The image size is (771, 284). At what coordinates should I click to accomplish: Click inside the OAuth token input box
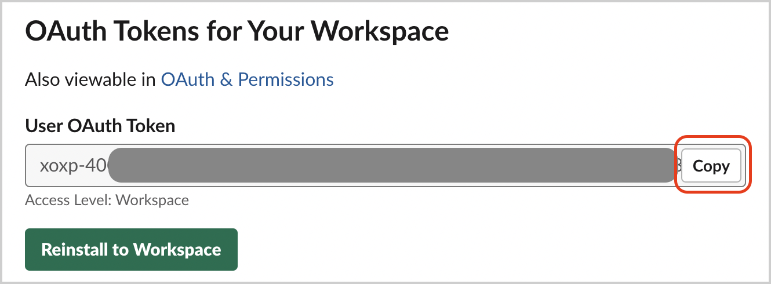pyautogui.click(x=348, y=166)
